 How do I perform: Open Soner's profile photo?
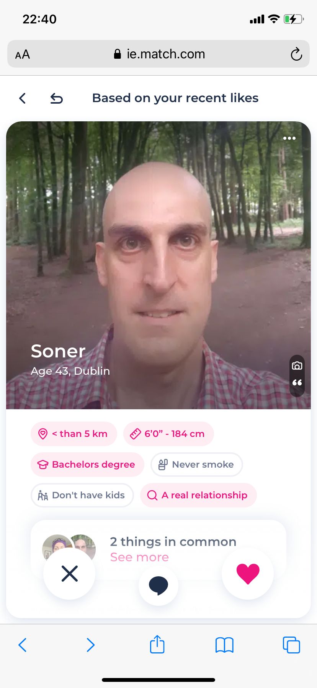tap(158, 265)
